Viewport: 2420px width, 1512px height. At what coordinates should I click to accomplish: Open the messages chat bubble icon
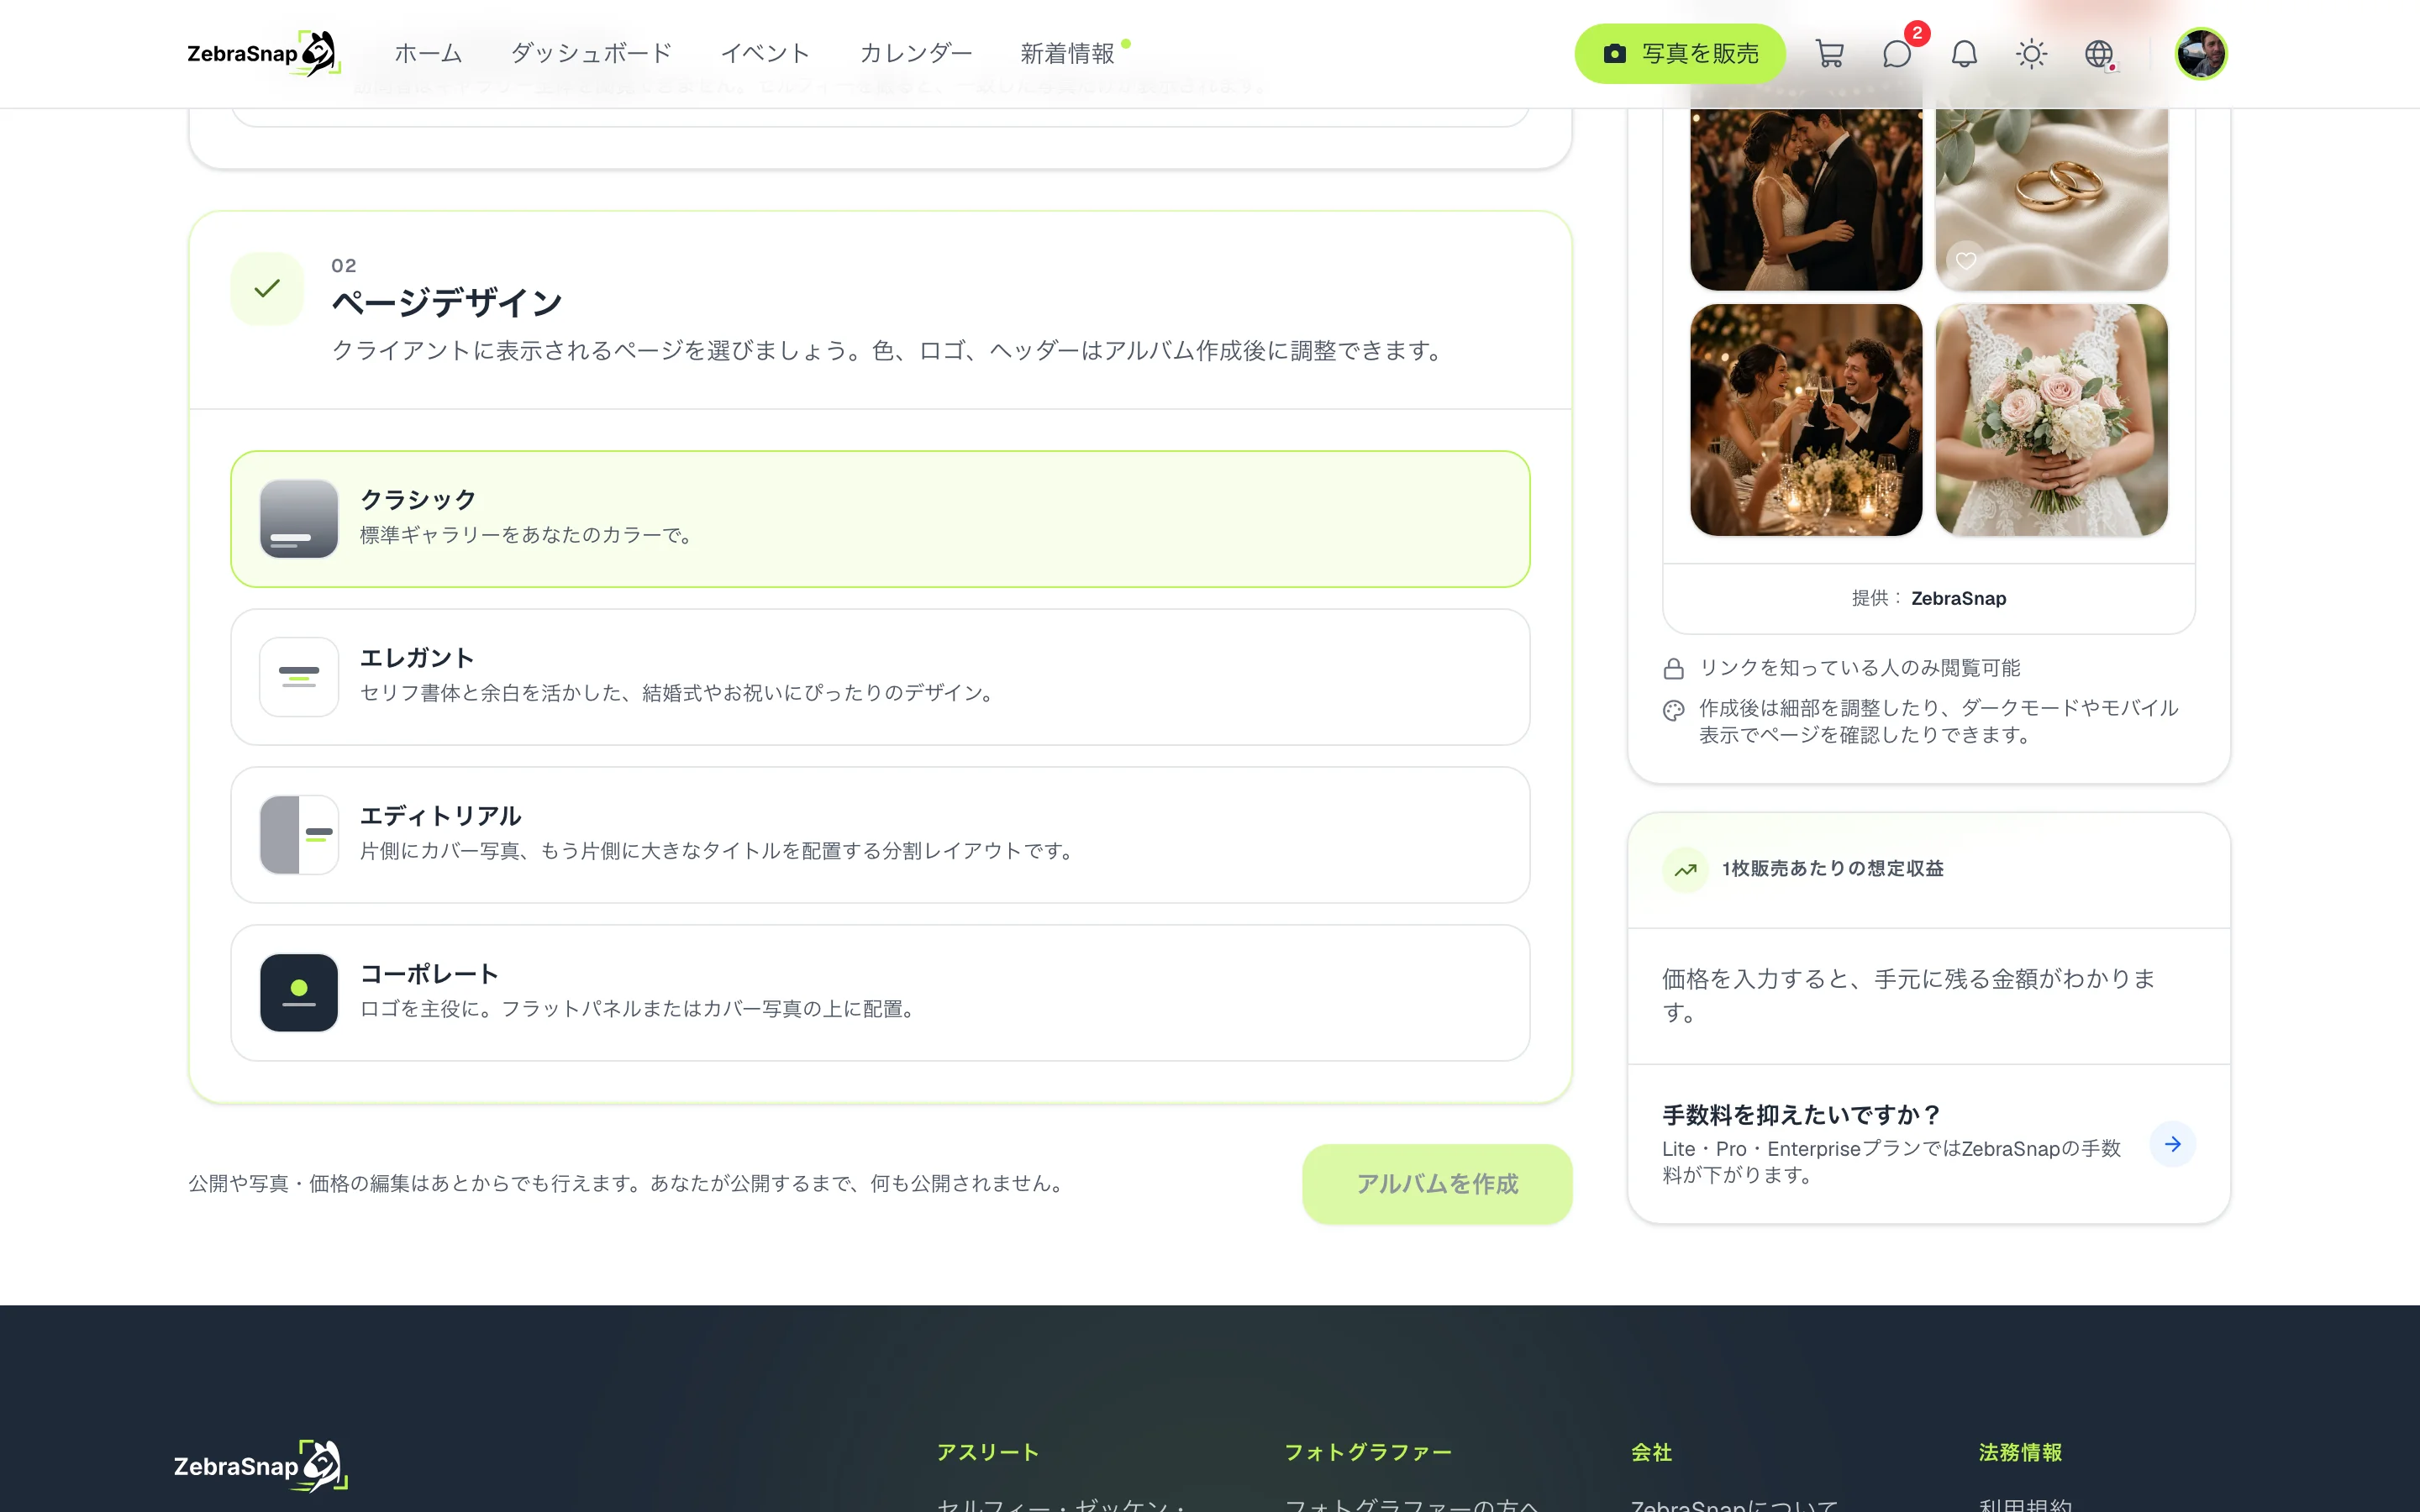[x=1897, y=54]
